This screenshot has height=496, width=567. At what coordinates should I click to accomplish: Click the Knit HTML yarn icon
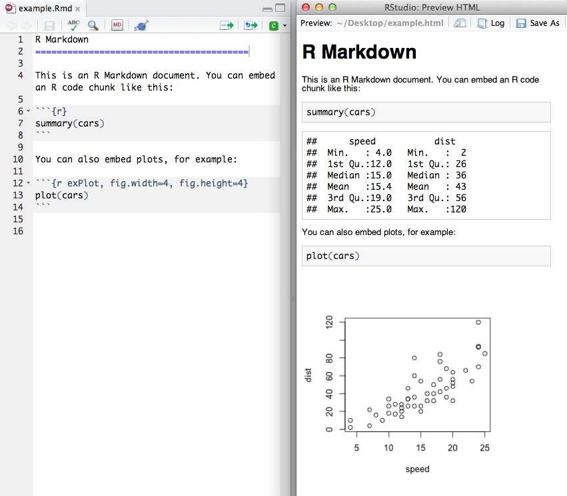pos(141,25)
